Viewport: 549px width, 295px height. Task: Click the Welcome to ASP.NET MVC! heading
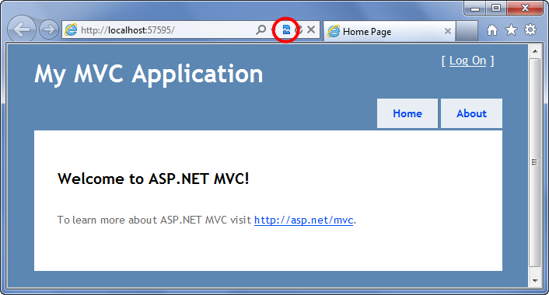pos(153,179)
